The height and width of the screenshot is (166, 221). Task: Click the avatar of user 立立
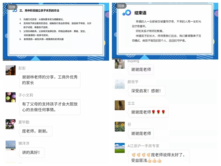[x=120, y=105]
